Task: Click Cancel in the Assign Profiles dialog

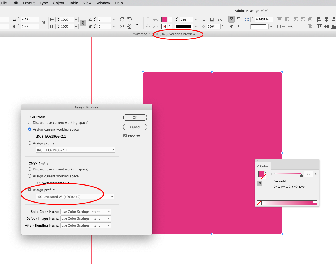Action: [135, 127]
